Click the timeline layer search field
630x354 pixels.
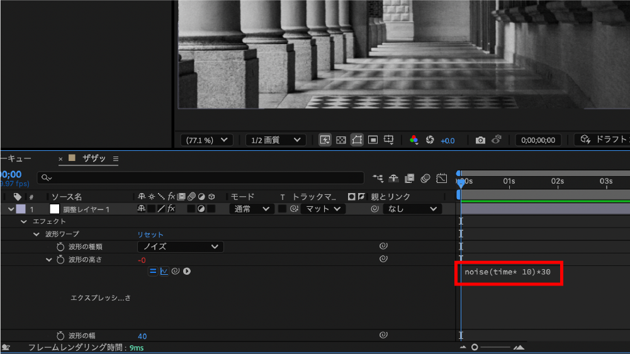201,177
